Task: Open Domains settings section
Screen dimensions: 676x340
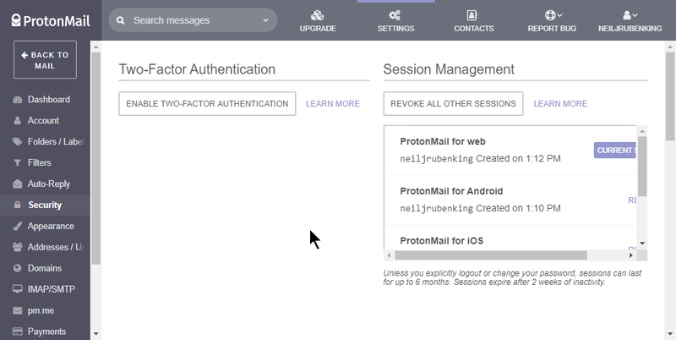Action: 45,268
